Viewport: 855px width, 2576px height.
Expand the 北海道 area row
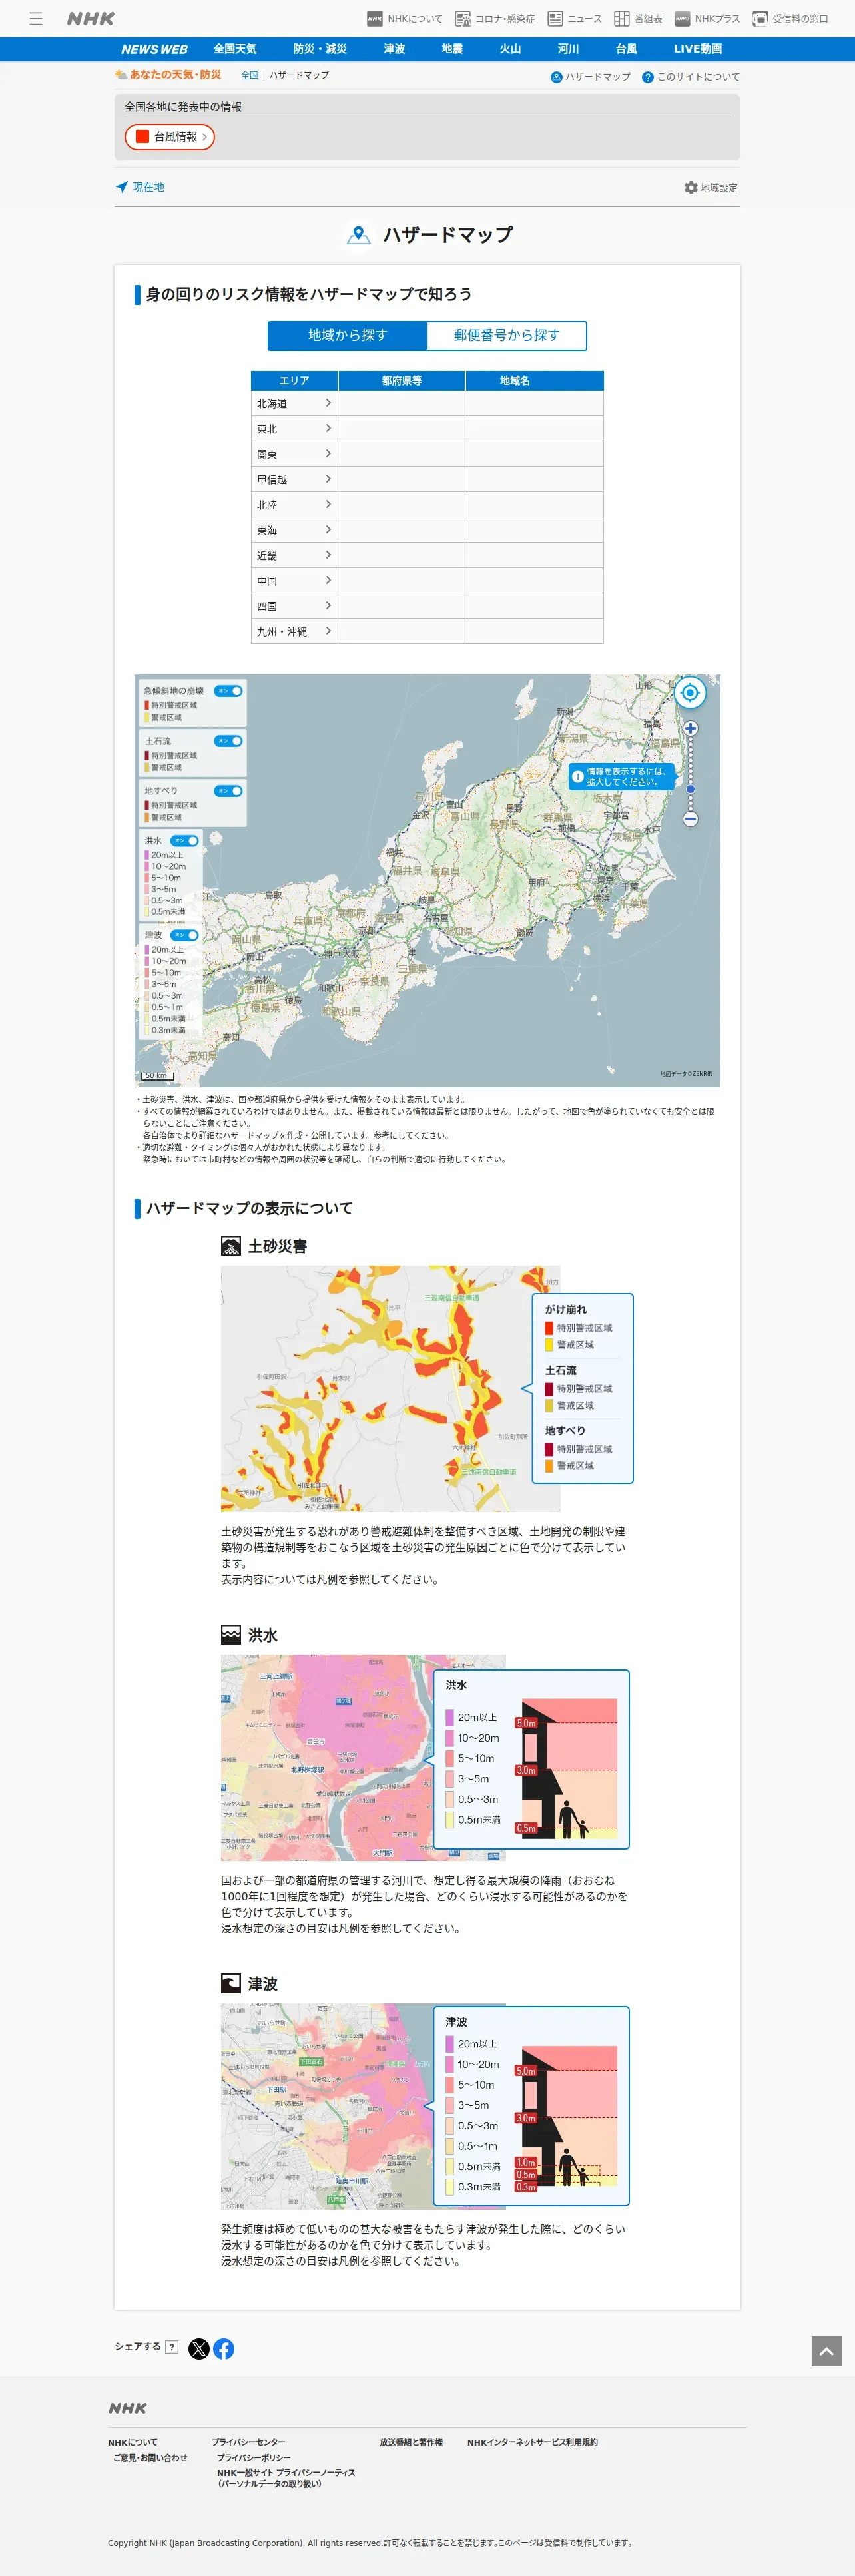pyautogui.click(x=294, y=403)
